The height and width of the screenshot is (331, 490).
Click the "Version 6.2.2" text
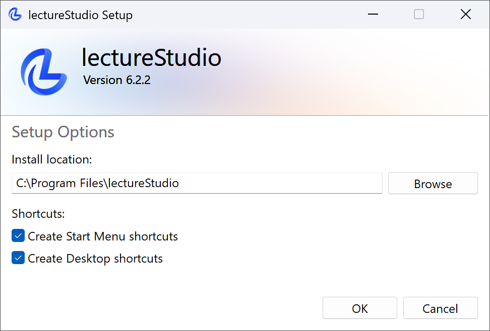[x=116, y=79]
